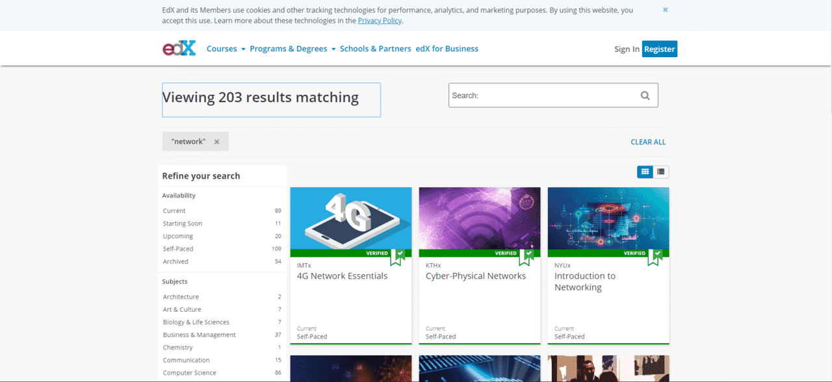Click the Introduction to Networking title
Image resolution: width=832 pixels, height=382 pixels.
585,282
